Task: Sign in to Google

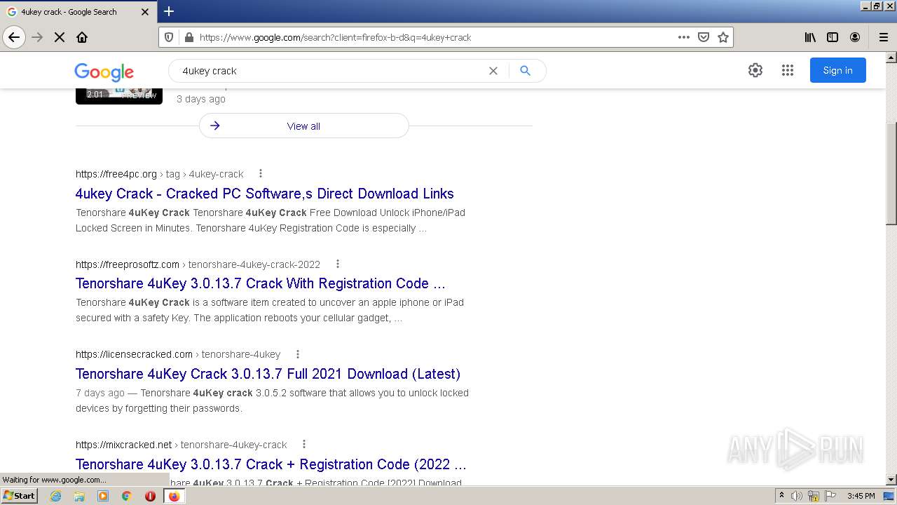Action: coord(838,70)
